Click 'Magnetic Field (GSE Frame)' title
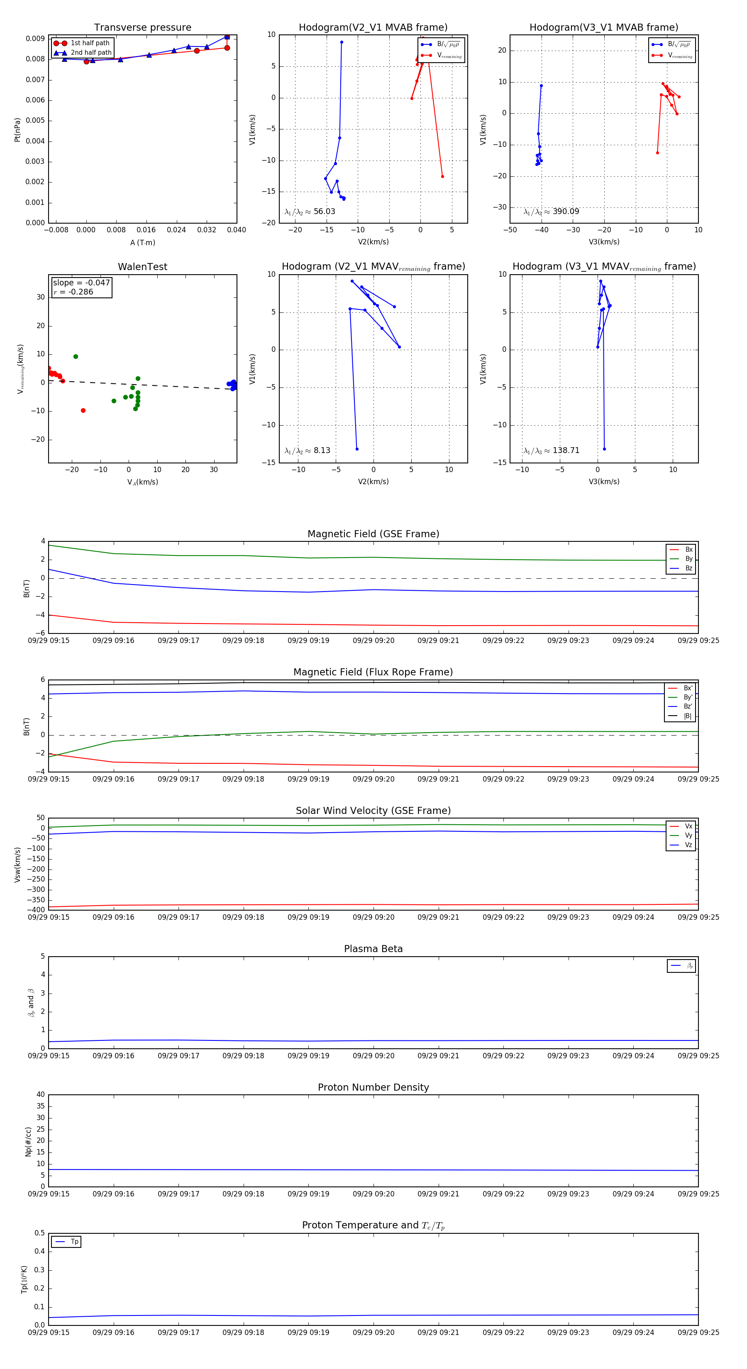 pos(373,534)
